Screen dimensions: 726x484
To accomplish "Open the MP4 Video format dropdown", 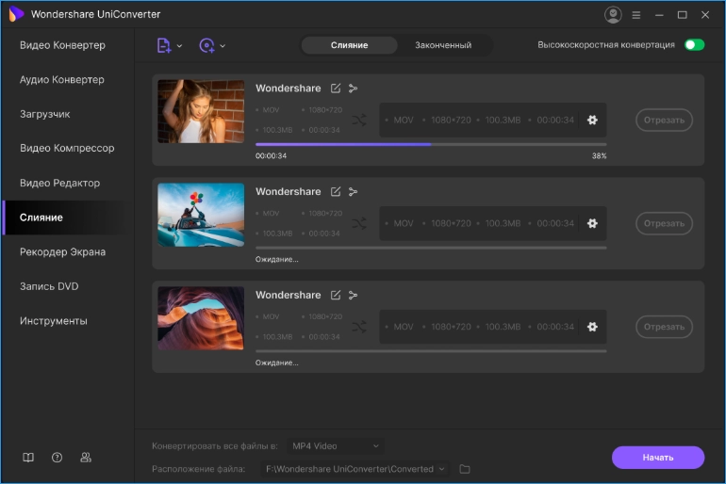I will tap(336, 446).
